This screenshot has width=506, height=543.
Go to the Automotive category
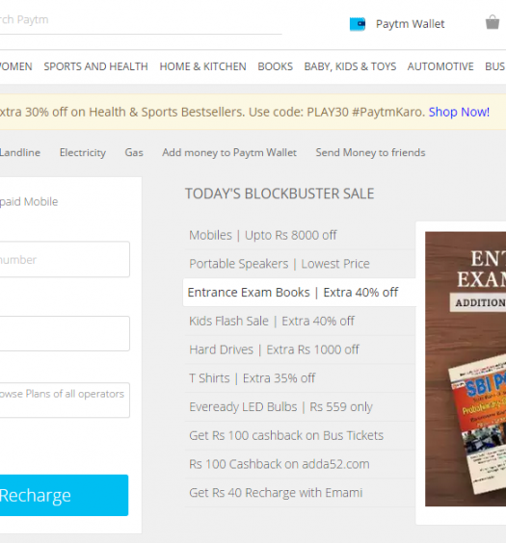click(440, 66)
